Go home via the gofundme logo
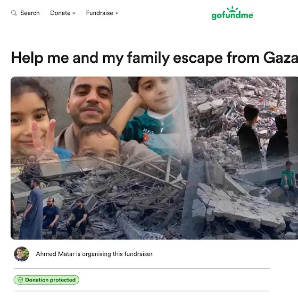The image size is (298, 298). 232,13
